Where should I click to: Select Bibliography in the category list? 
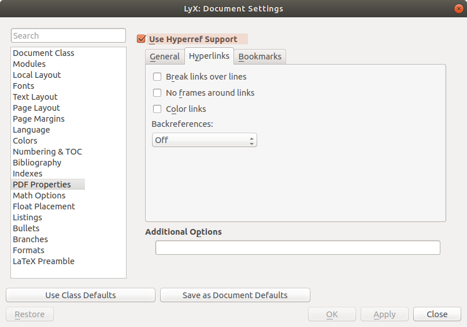(x=37, y=163)
